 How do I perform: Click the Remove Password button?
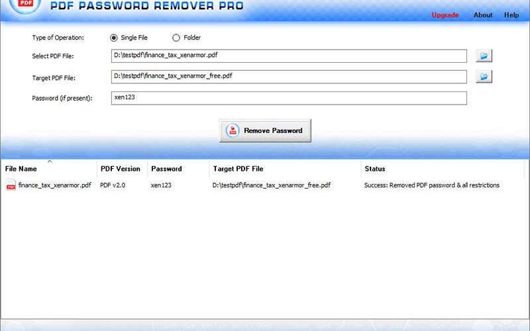click(x=265, y=130)
